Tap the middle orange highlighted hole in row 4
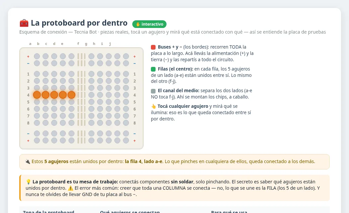Screen dimensions: 349x213 [x=54, y=95]
